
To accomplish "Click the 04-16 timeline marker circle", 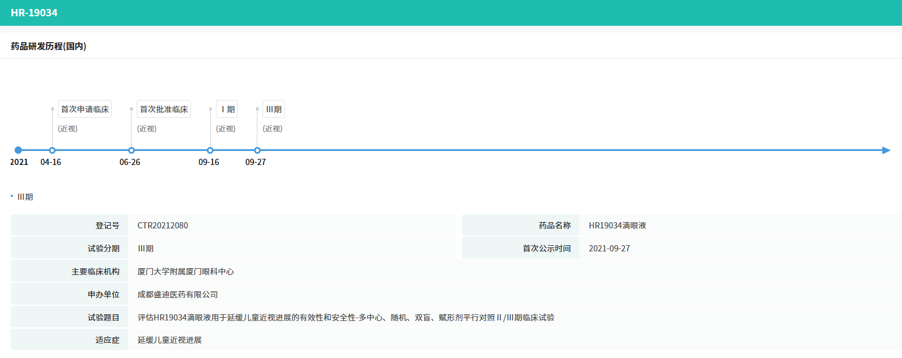I will pyautogui.click(x=52, y=150).
